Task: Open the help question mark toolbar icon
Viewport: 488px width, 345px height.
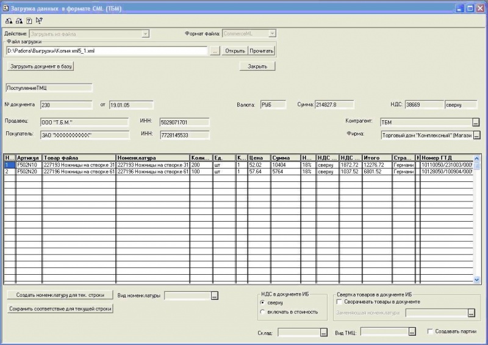Action: coord(29,21)
